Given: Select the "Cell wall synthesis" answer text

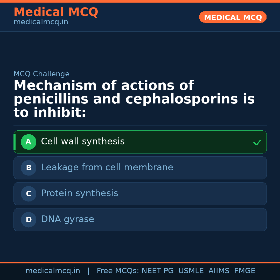Looking at the screenshot, I should [x=83, y=142].
